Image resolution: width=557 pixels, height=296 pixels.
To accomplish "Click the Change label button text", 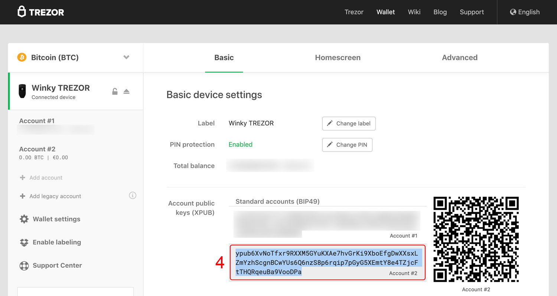I will (354, 123).
